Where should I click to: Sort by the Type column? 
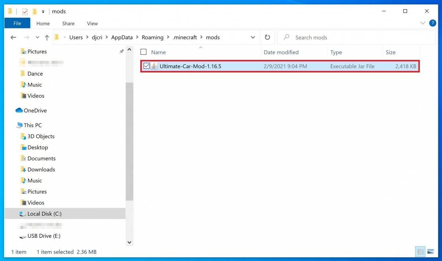[x=336, y=52]
